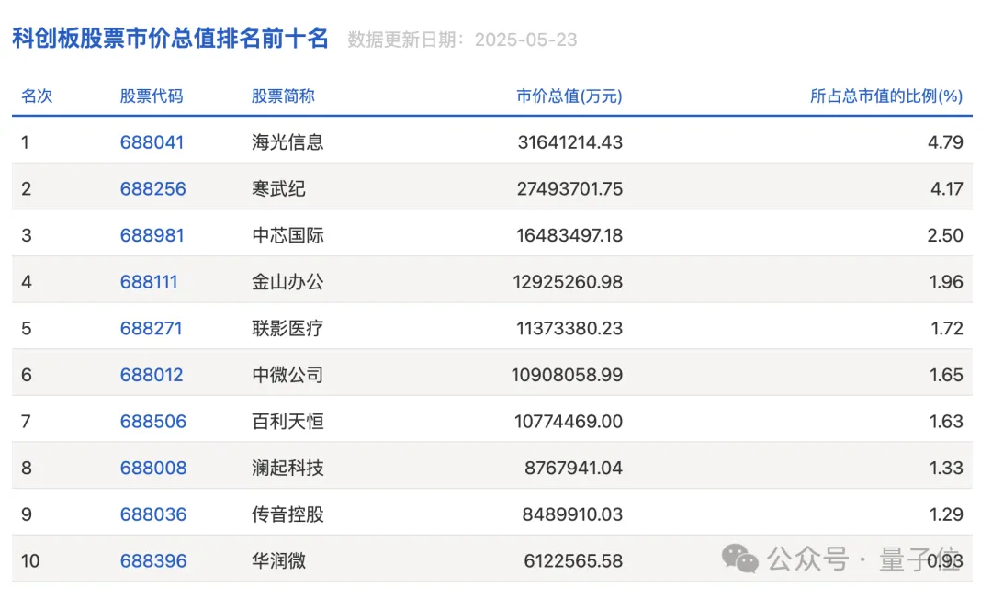Click the stock name 寒武纪
This screenshot has width=992, height=599.
coord(278,188)
